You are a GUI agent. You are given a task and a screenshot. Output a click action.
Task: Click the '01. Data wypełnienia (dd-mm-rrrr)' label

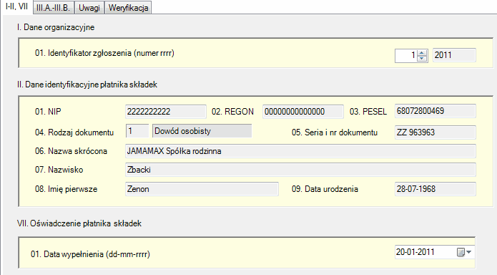pyautogui.click(x=90, y=254)
